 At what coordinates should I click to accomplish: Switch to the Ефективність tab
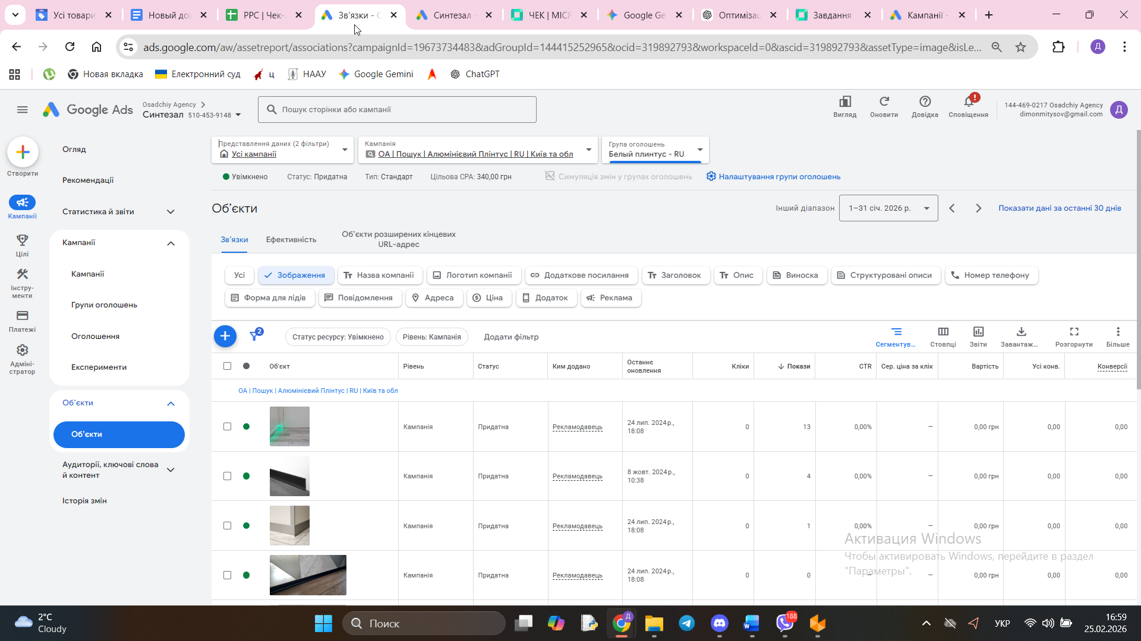pyautogui.click(x=291, y=240)
